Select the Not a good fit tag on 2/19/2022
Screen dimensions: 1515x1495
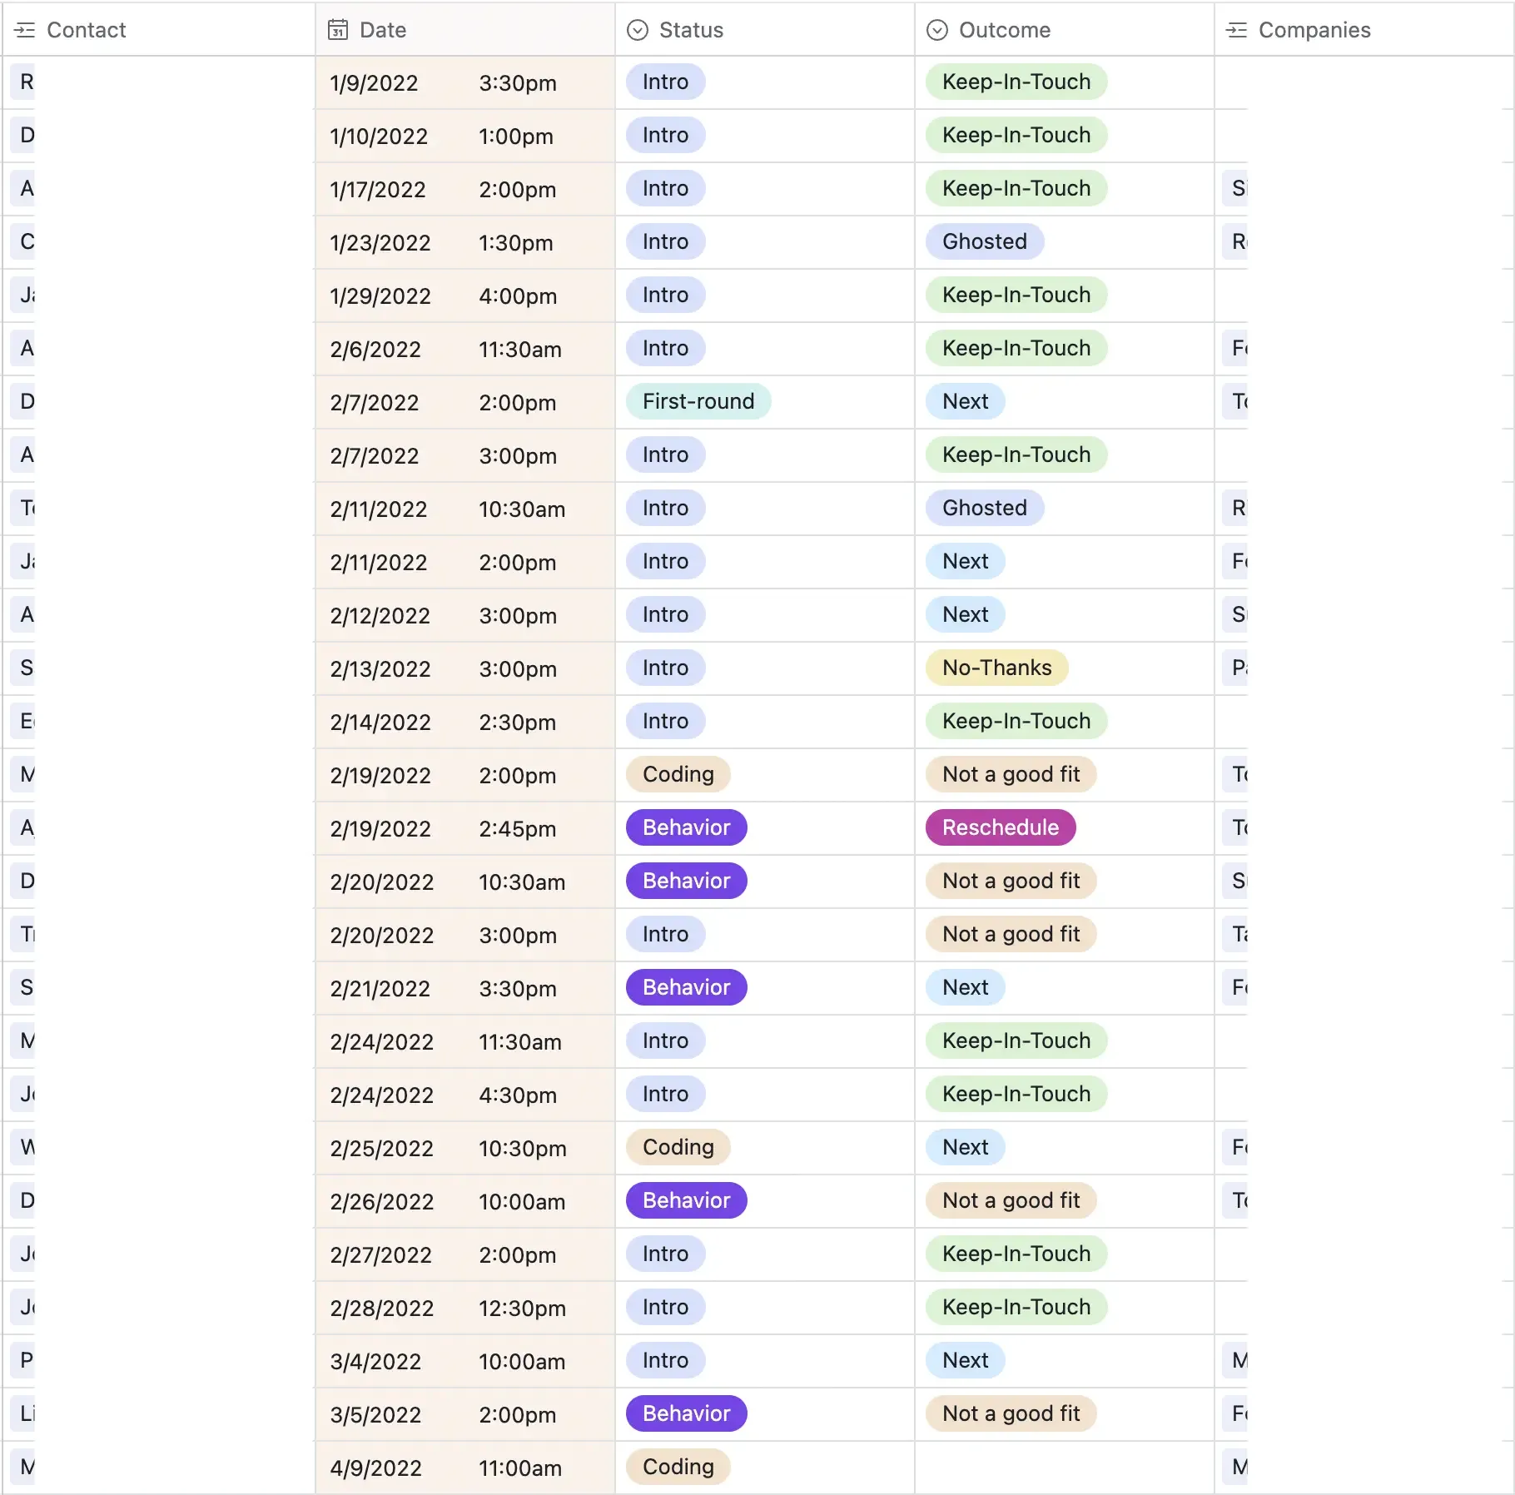1010,774
